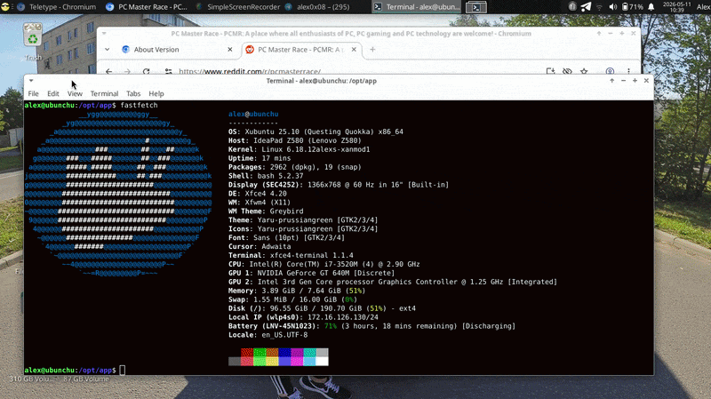Open the Chromium three-dot menu

coord(628,71)
